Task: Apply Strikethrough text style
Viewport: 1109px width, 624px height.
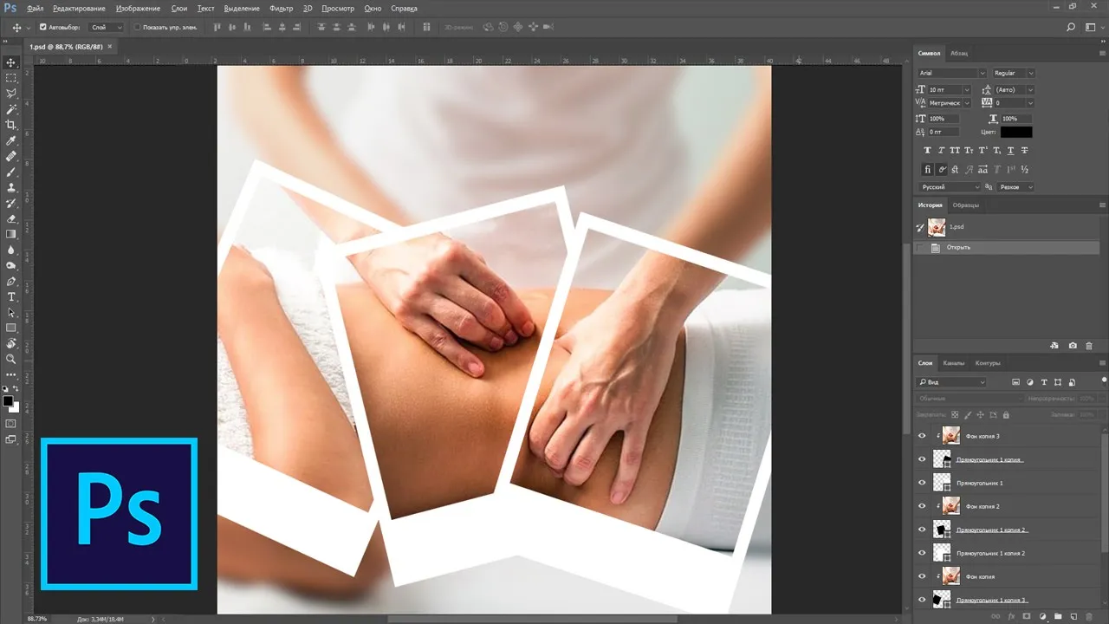Action: [1025, 150]
